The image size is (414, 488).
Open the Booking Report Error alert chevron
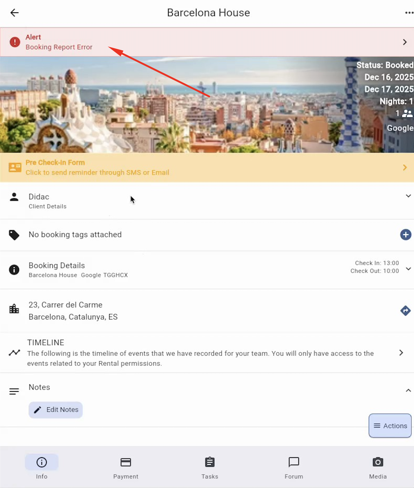[x=405, y=42]
